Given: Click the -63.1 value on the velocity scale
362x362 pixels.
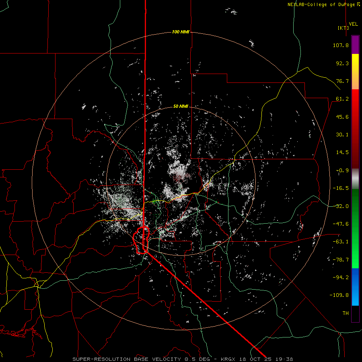Looking at the screenshot, I should (341, 242).
